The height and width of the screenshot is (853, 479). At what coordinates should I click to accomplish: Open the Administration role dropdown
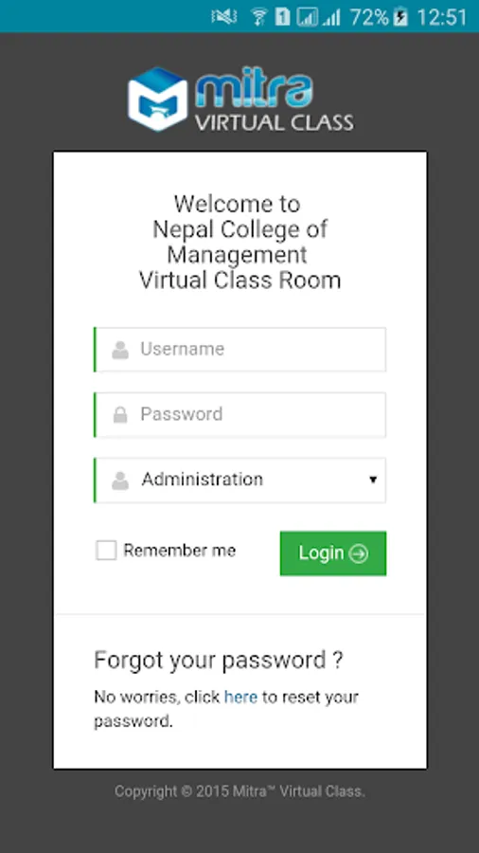click(240, 480)
